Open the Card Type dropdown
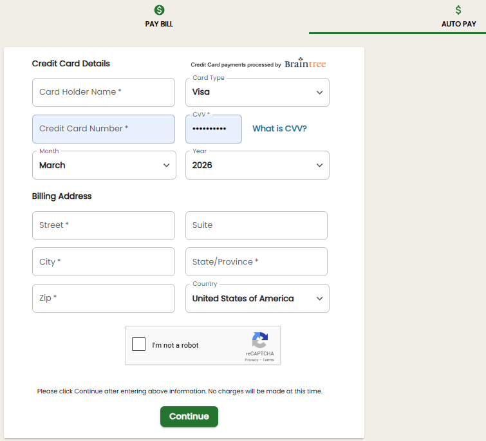This screenshot has width=486, height=441. [x=257, y=93]
